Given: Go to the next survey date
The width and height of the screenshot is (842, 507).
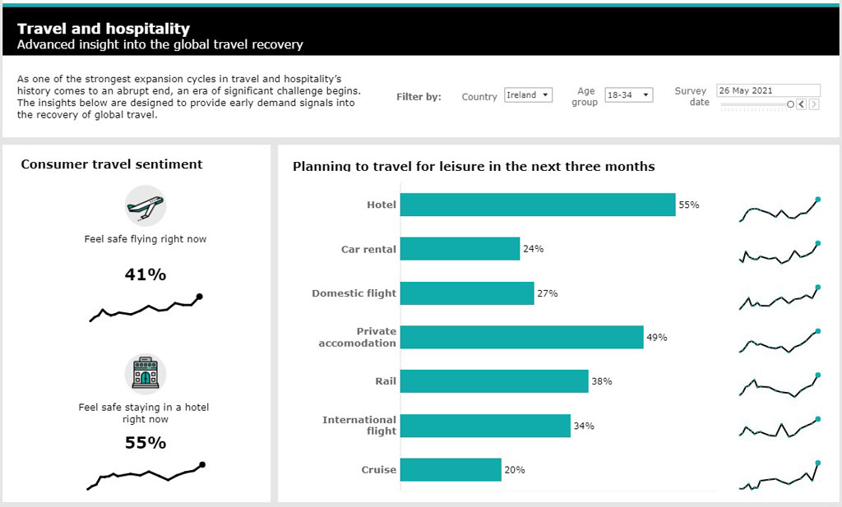Looking at the screenshot, I should [813, 104].
